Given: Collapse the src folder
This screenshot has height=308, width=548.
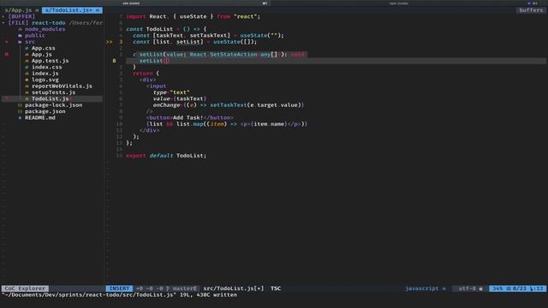Looking at the screenshot, I should pyautogui.click(x=30, y=42).
